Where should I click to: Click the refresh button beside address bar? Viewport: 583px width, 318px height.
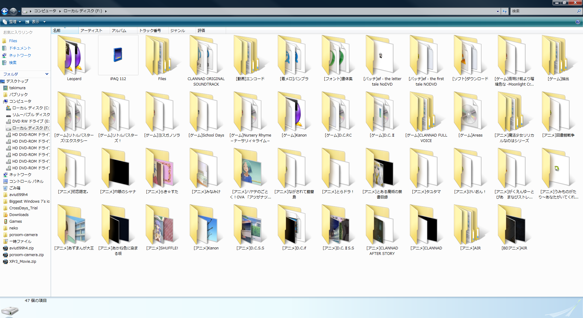tap(505, 11)
